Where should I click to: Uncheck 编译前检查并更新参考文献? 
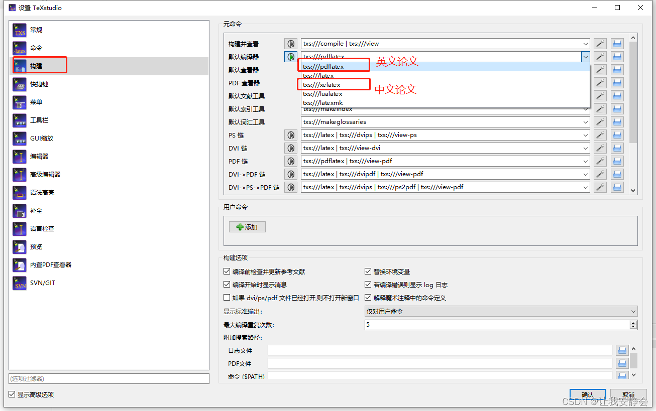click(227, 271)
